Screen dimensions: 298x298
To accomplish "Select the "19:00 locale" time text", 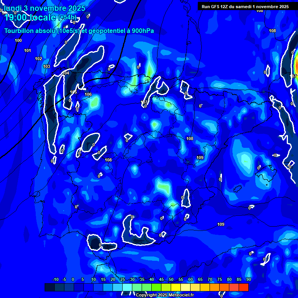I will [30, 17].
